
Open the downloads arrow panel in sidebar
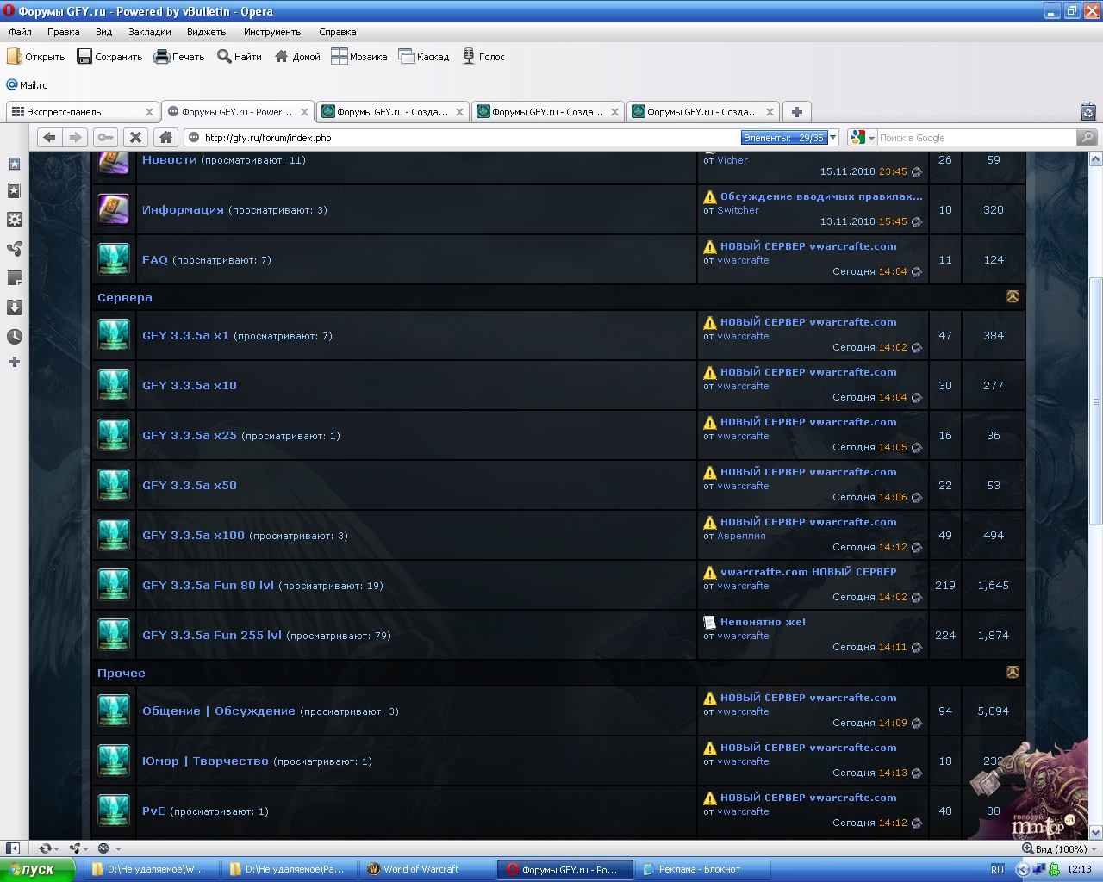(x=15, y=307)
